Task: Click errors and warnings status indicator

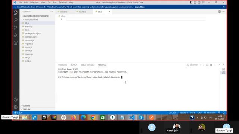Action: click(x=18, y=112)
